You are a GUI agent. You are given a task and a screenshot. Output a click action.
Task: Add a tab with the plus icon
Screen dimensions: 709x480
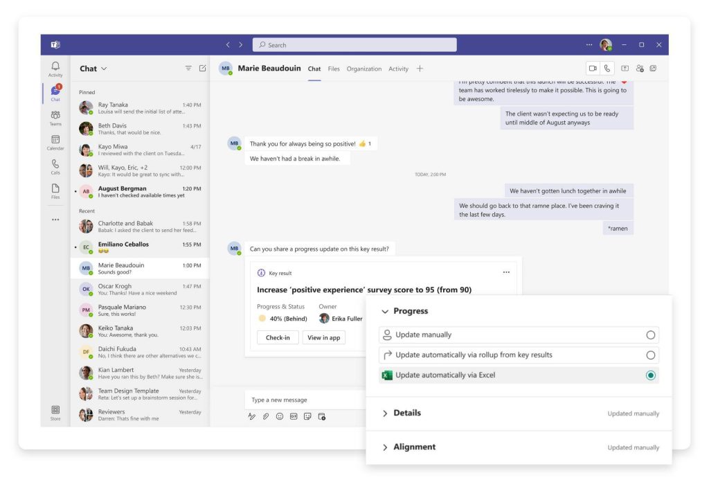420,69
